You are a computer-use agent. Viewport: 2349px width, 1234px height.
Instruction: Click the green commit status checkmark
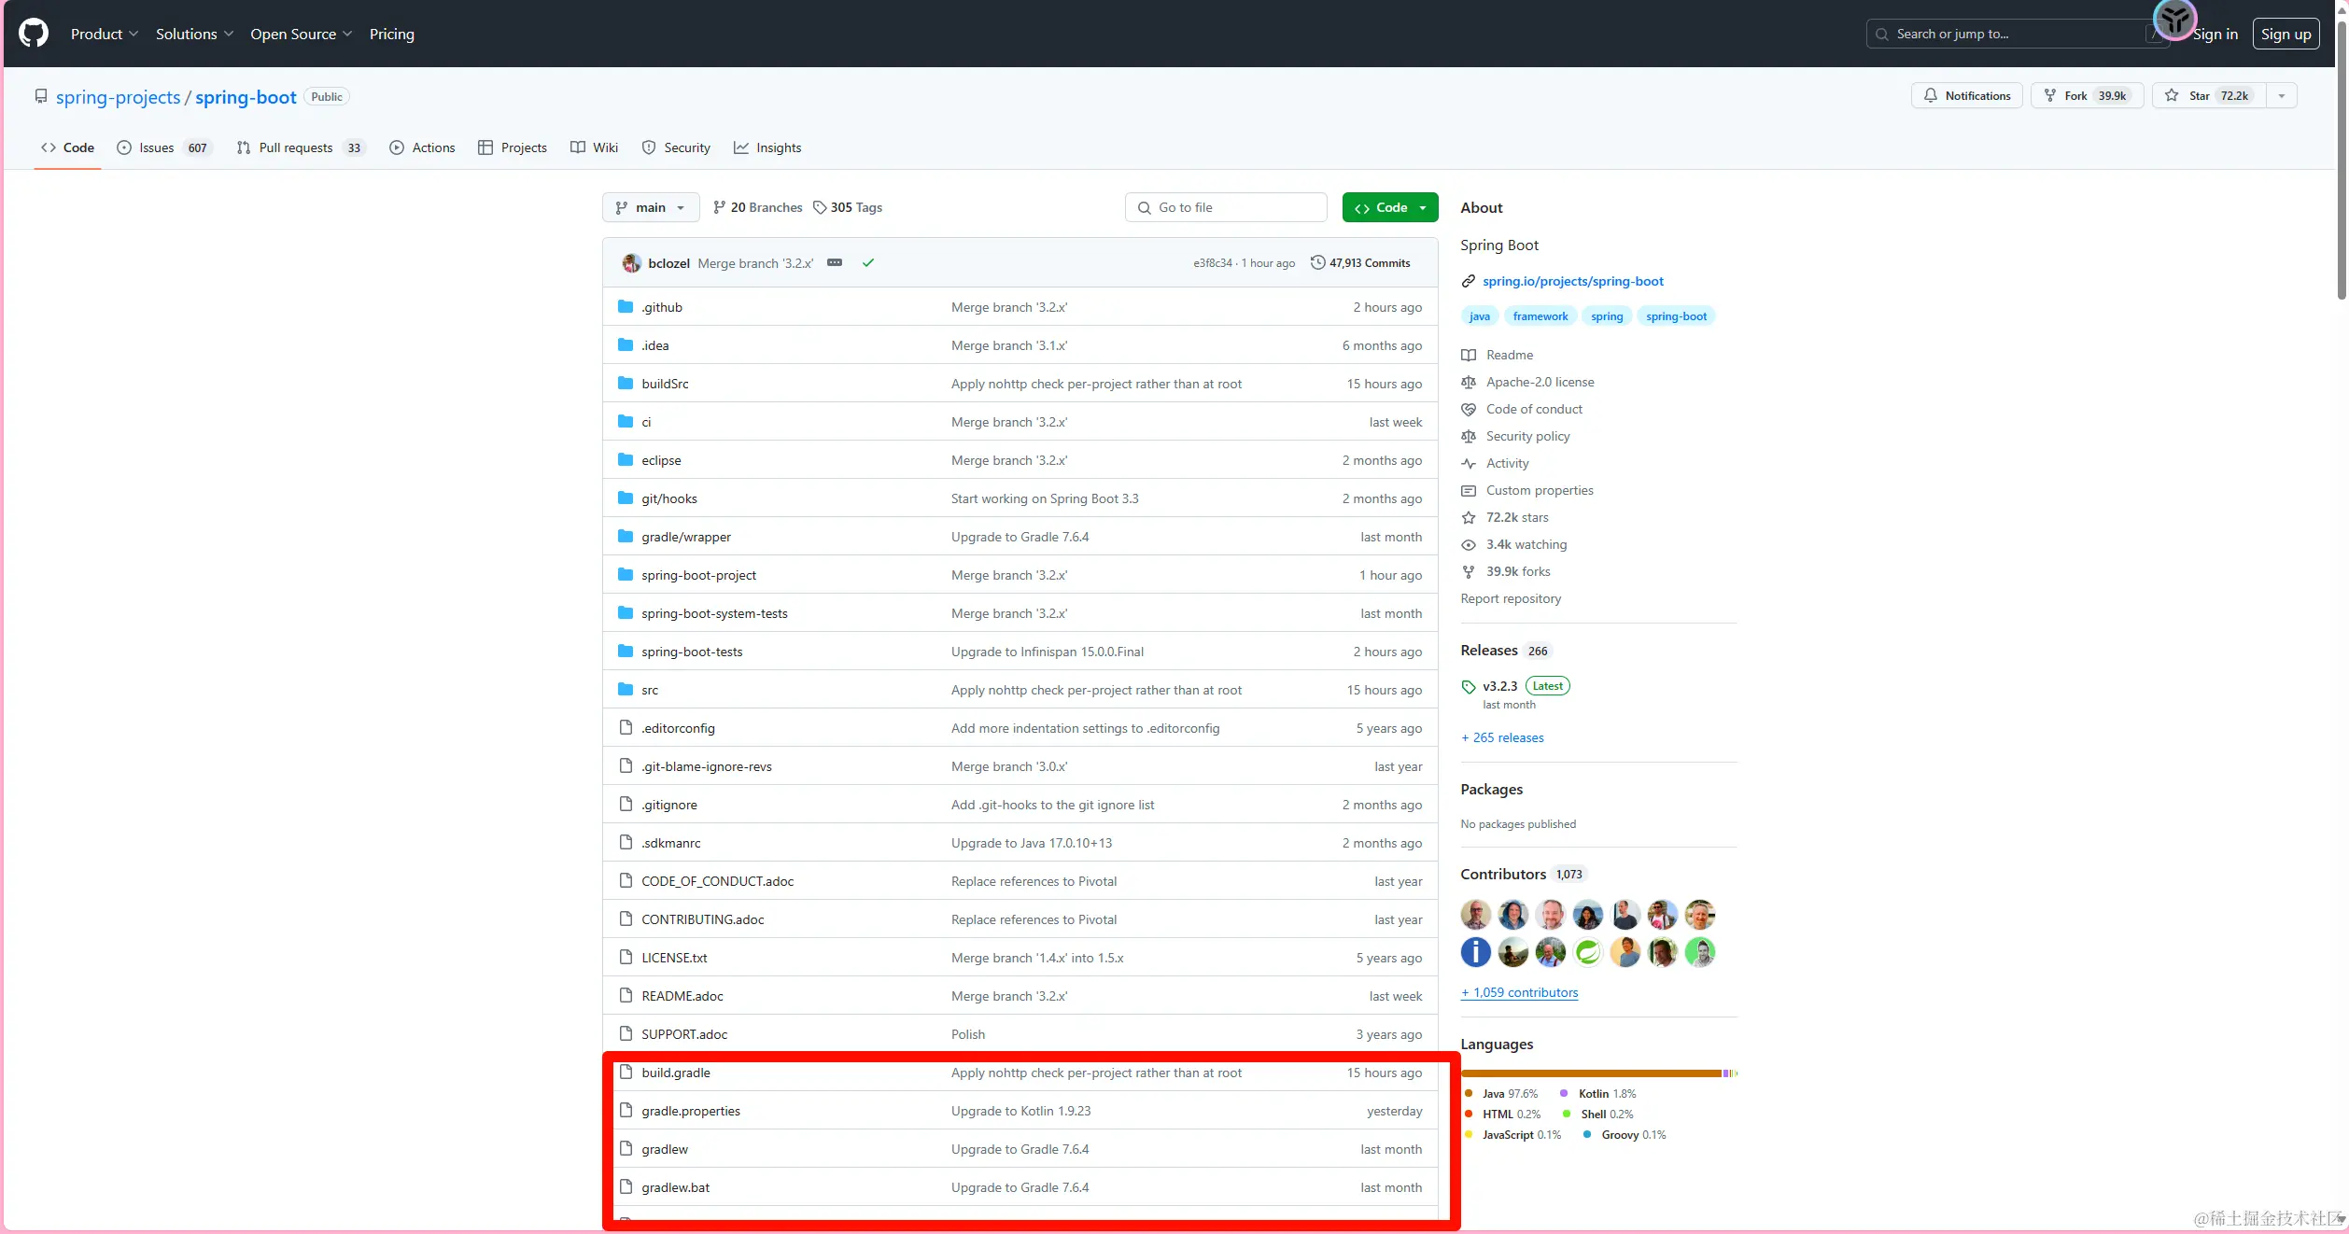click(x=868, y=263)
